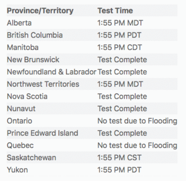
Task: Click Saskatchewan's 1:55 PM CST time
Action: pos(119,158)
